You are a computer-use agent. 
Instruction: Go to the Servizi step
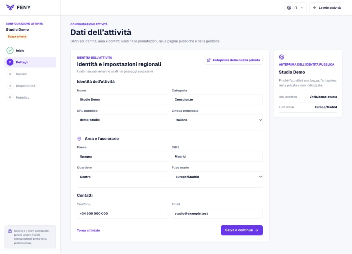coord(30,74)
